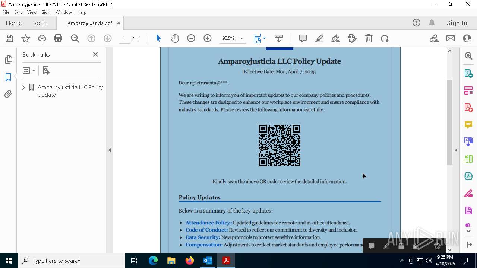Open the zoom level dropdown
The image size is (477, 268).
(x=241, y=38)
